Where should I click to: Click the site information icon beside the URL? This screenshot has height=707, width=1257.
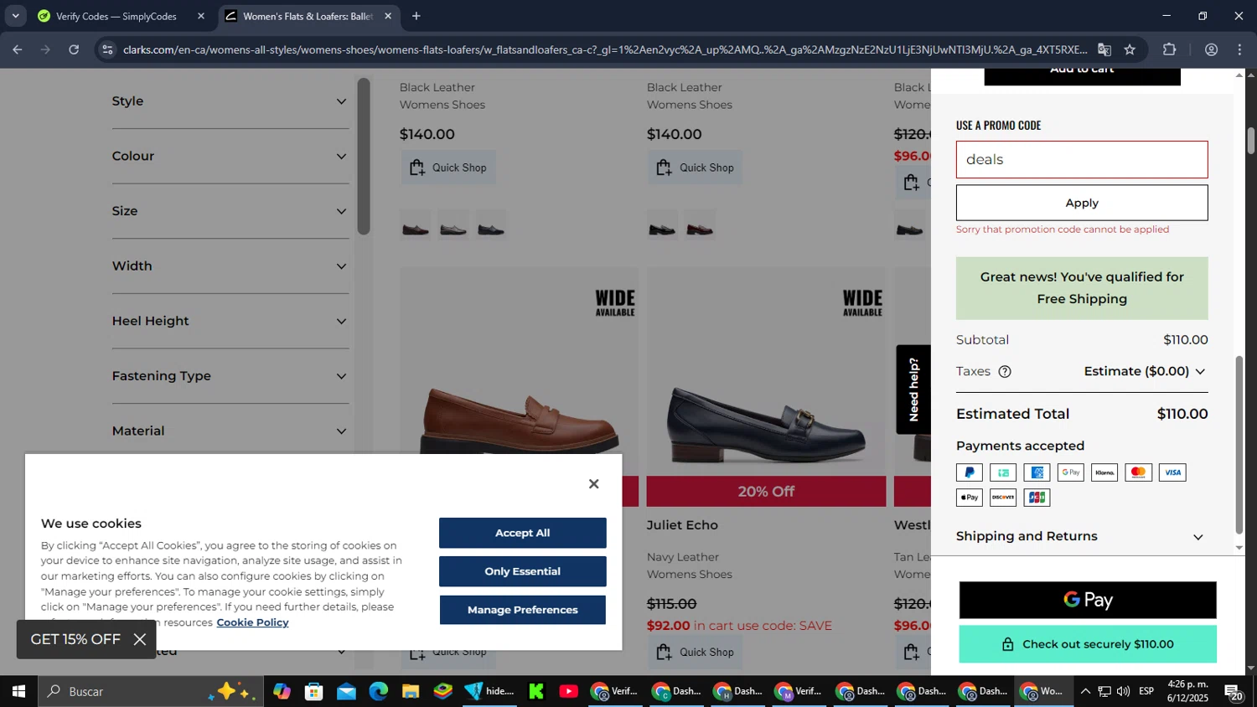pos(106,49)
